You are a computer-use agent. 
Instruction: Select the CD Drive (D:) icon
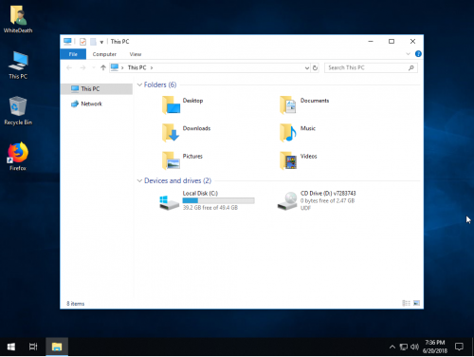(x=287, y=200)
